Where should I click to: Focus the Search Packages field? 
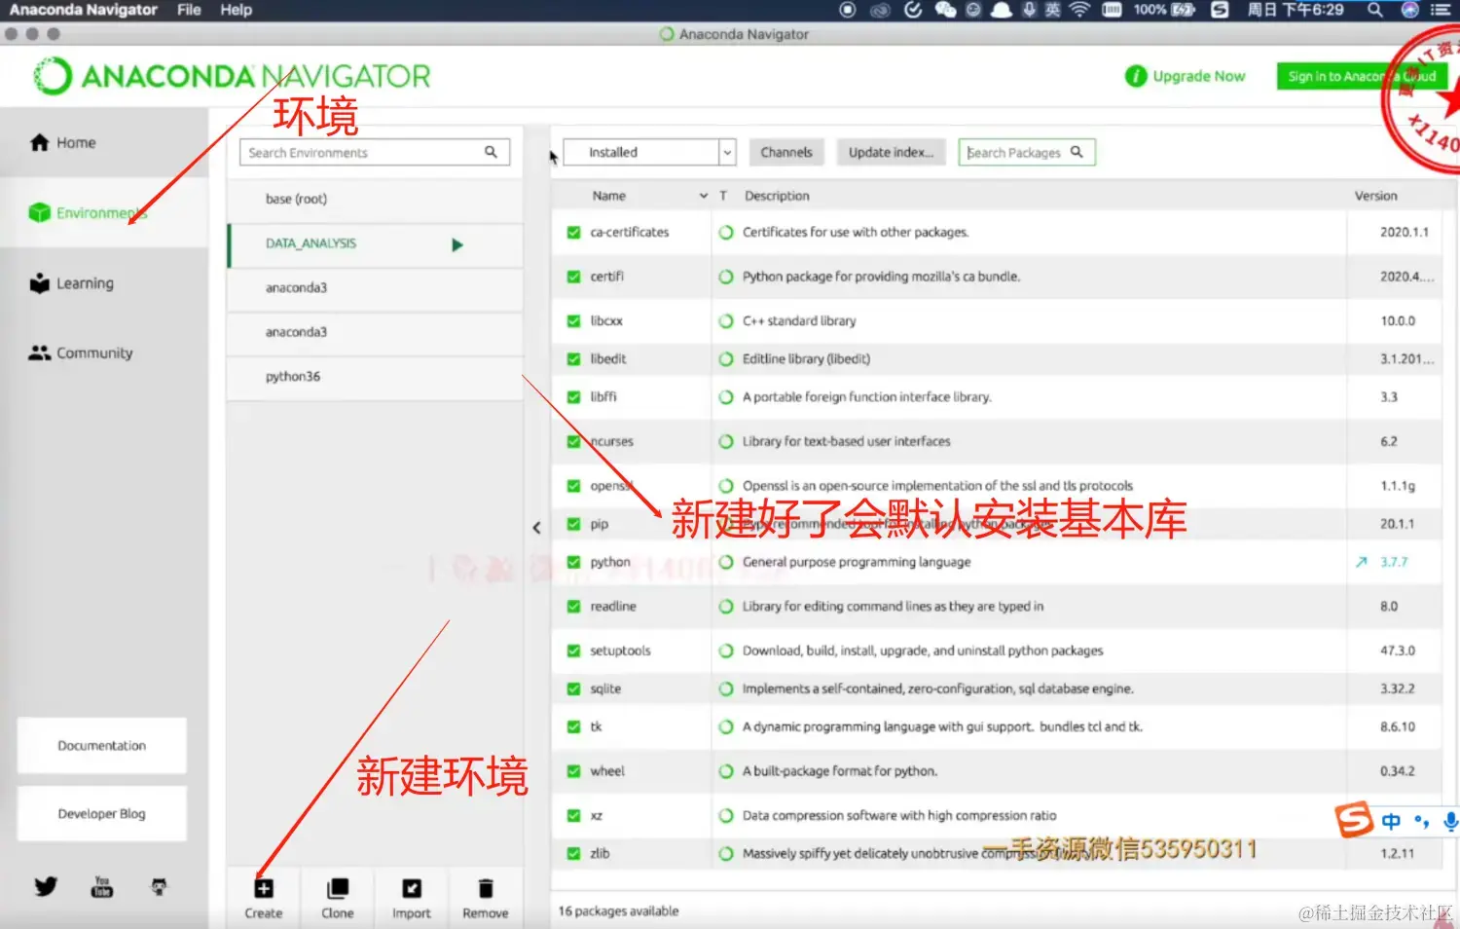(x=1027, y=152)
